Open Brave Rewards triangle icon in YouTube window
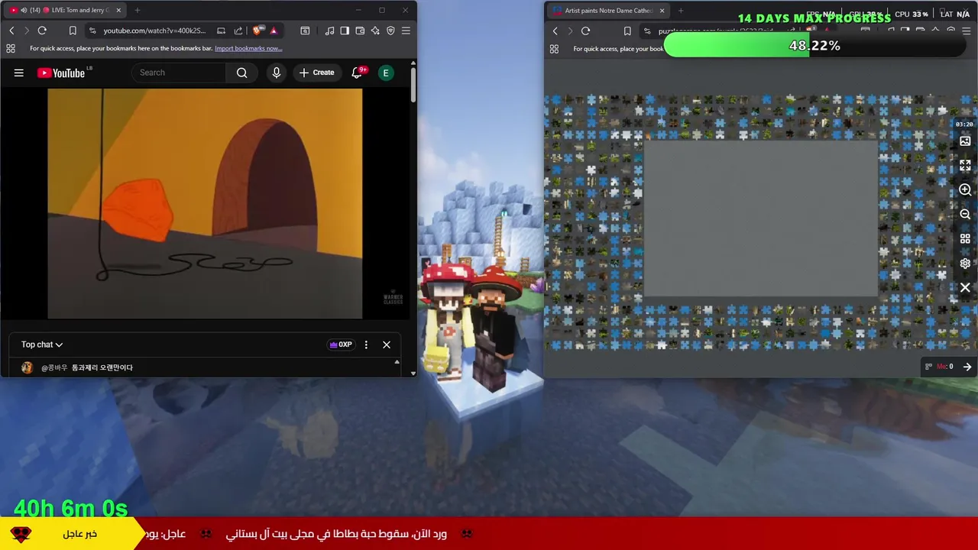The height and width of the screenshot is (550, 978). [x=274, y=31]
